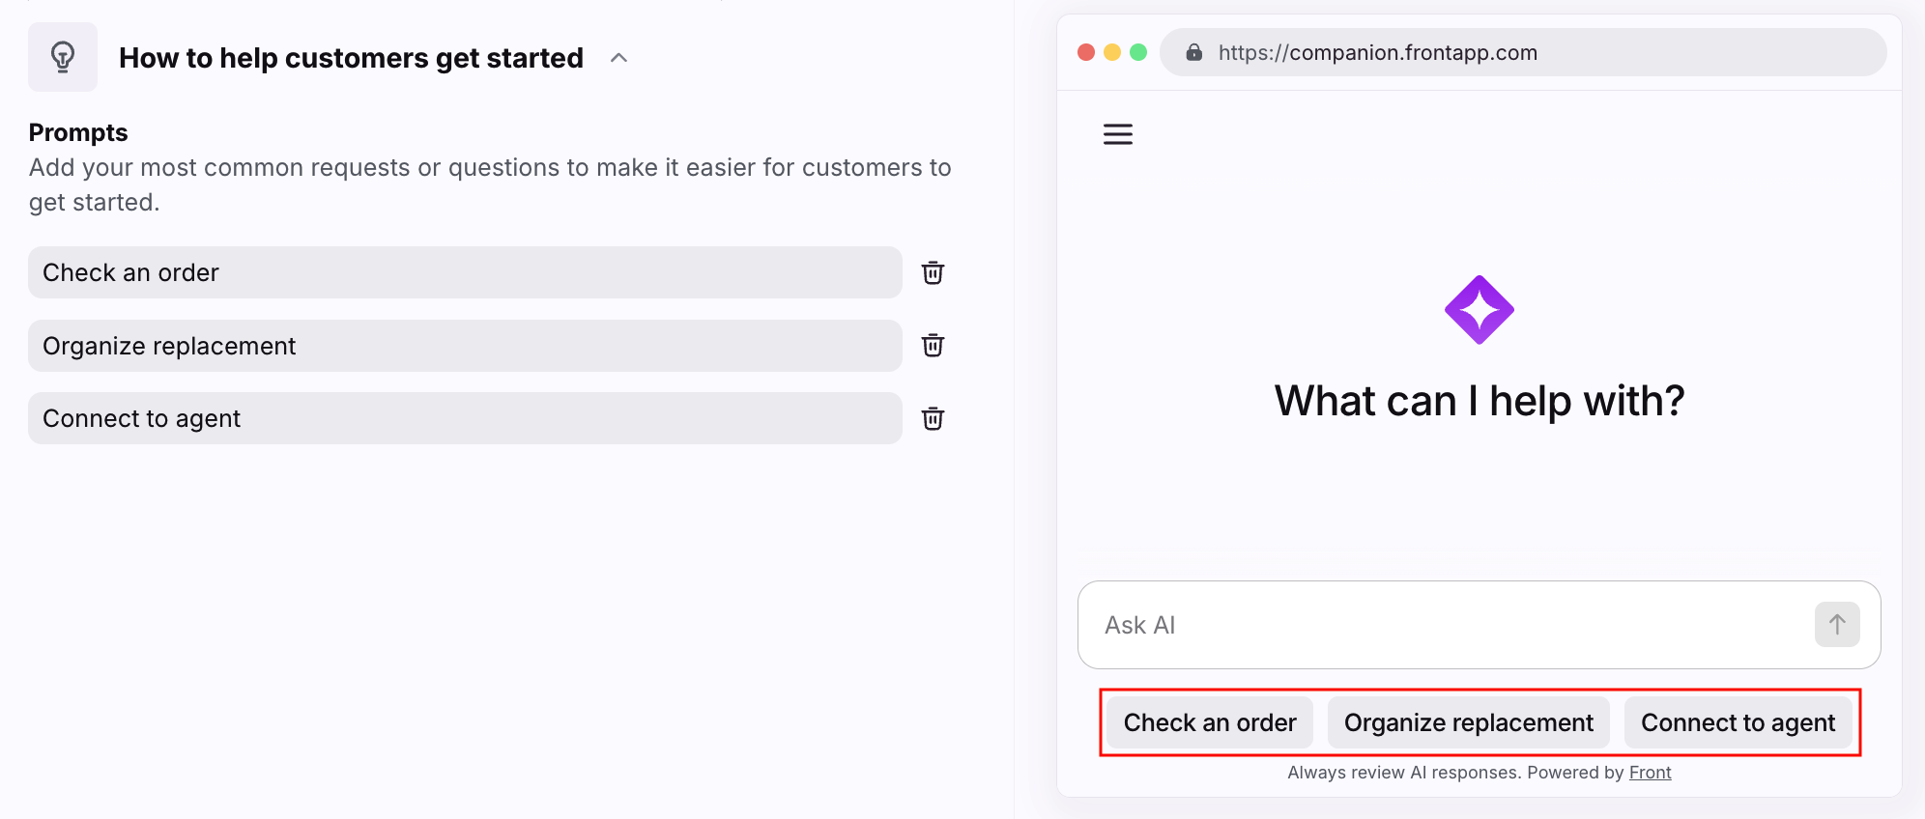Edit the 'Connect to agent' prompt field
Screen dimensions: 1925x819
coord(465,418)
